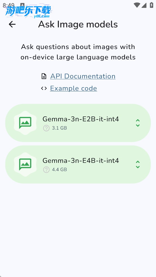Go back using the arrow icon
This screenshot has width=156, height=277.
[x=12, y=24]
